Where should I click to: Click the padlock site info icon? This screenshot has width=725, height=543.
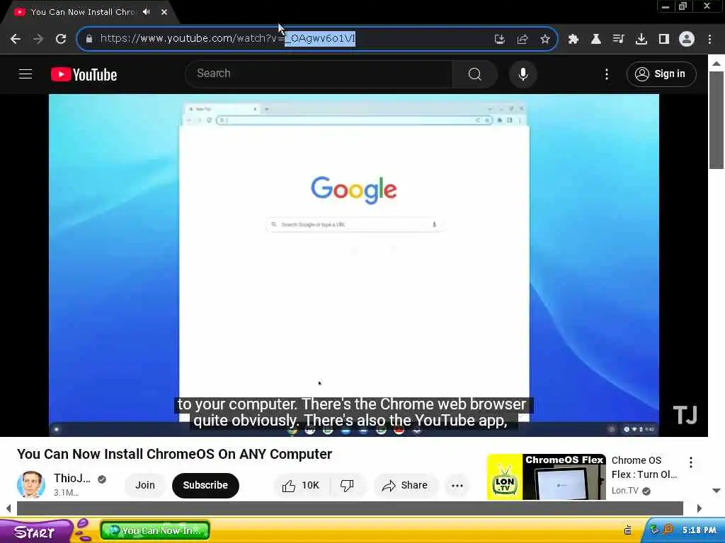pyautogui.click(x=89, y=39)
